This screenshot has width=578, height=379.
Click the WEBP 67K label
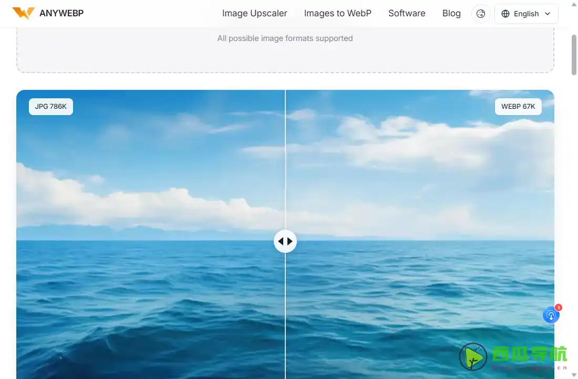[x=518, y=107]
